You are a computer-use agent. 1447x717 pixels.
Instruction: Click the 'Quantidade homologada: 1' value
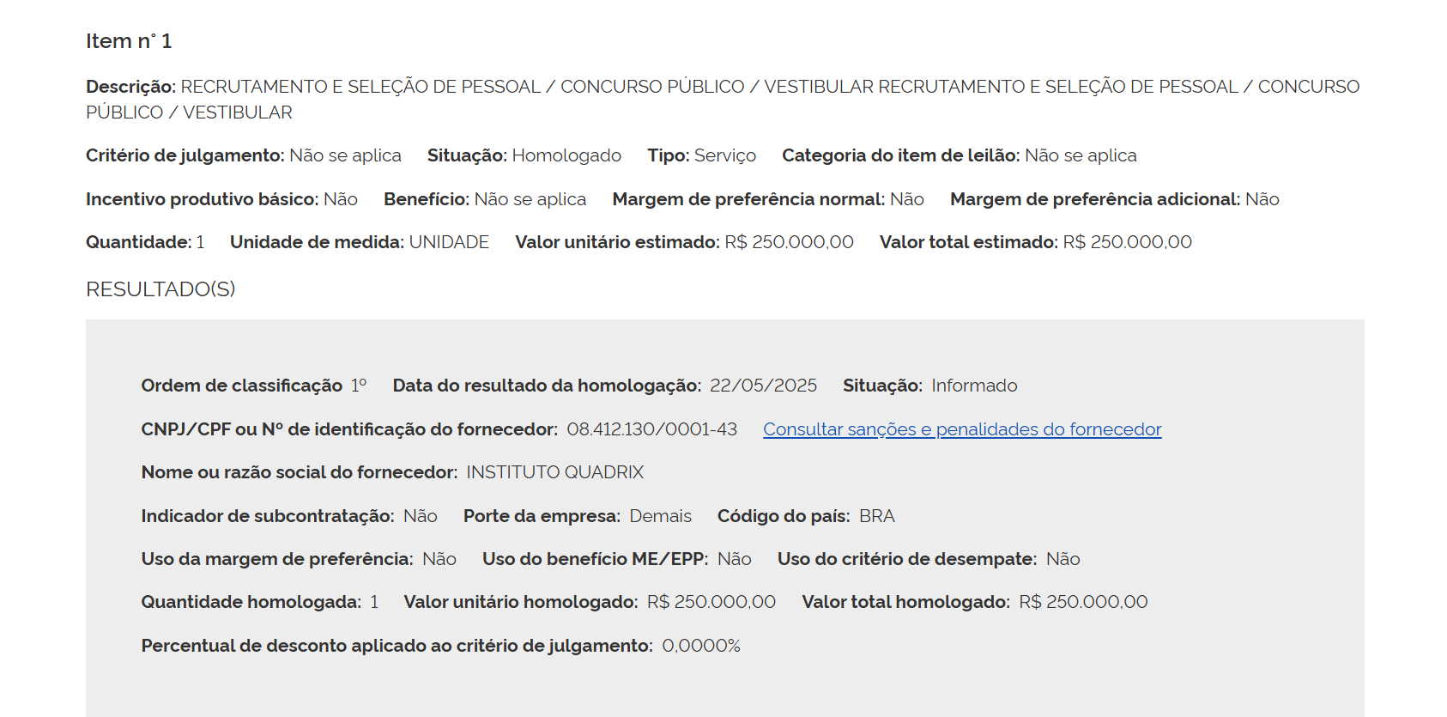click(x=374, y=602)
